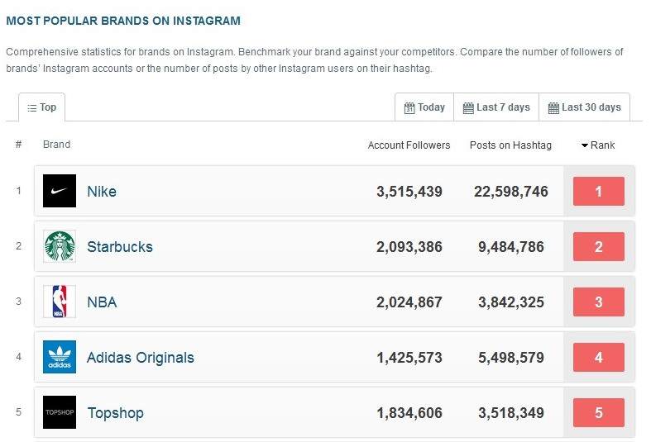Click NBA hashtag posts 3,842,325
This screenshot has width=651, height=442.
[511, 302]
